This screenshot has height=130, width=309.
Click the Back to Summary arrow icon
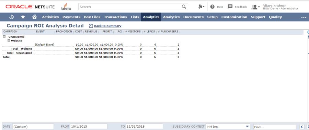pyautogui.click(x=91, y=26)
